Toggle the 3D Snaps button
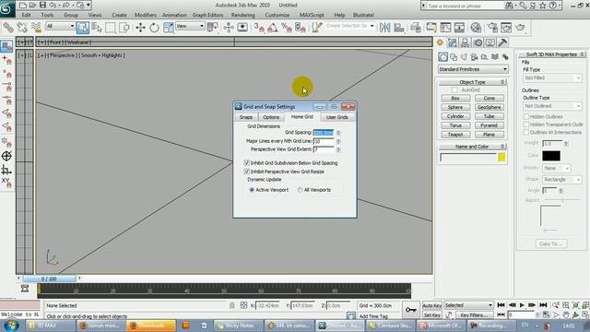This screenshot has width=590, height=332. click(x=259, y=28)
